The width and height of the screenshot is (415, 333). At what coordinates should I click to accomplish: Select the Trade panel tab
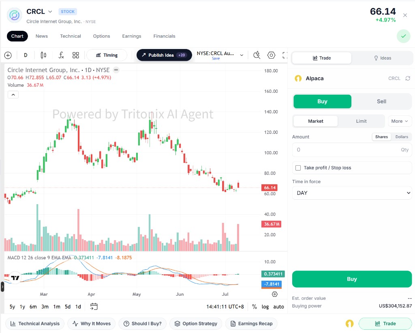click(x=322, y=58)
